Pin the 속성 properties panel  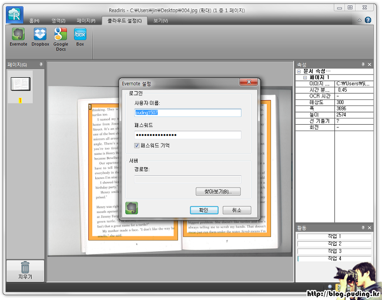click(363, 64)
